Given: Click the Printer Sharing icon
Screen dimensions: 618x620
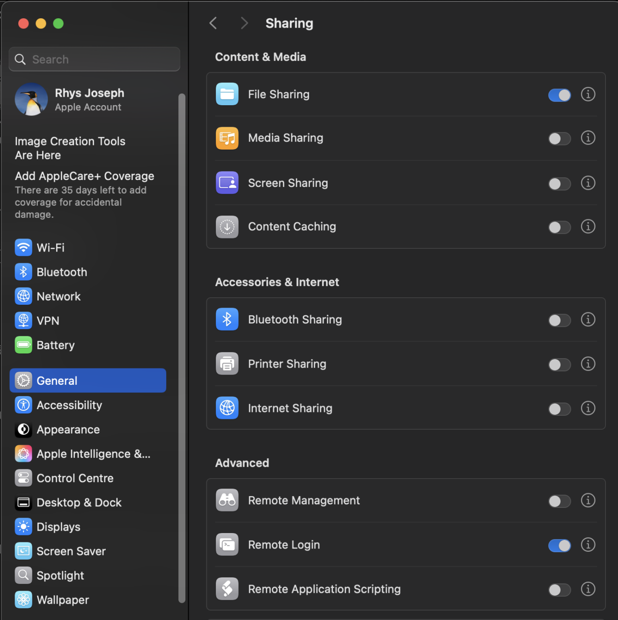Looking at the screenshot, I should pos(227,364).
